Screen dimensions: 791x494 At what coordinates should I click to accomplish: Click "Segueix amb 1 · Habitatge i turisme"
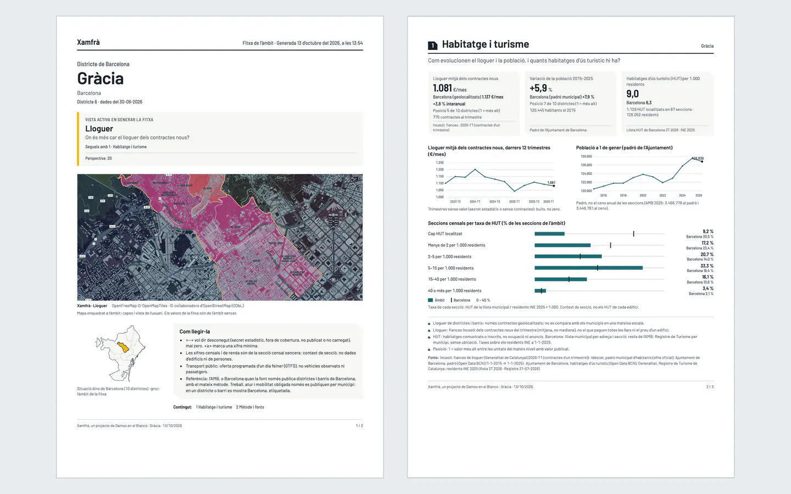pyautogui.click(x=116, y=147)
